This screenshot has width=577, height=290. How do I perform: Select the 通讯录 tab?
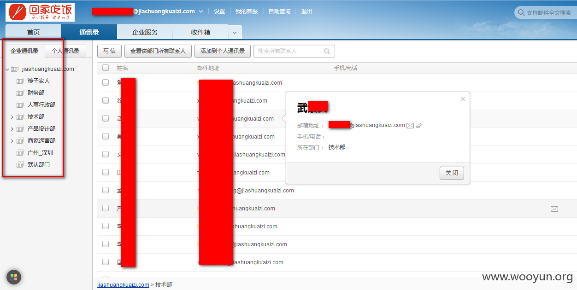tap(89, 32)
